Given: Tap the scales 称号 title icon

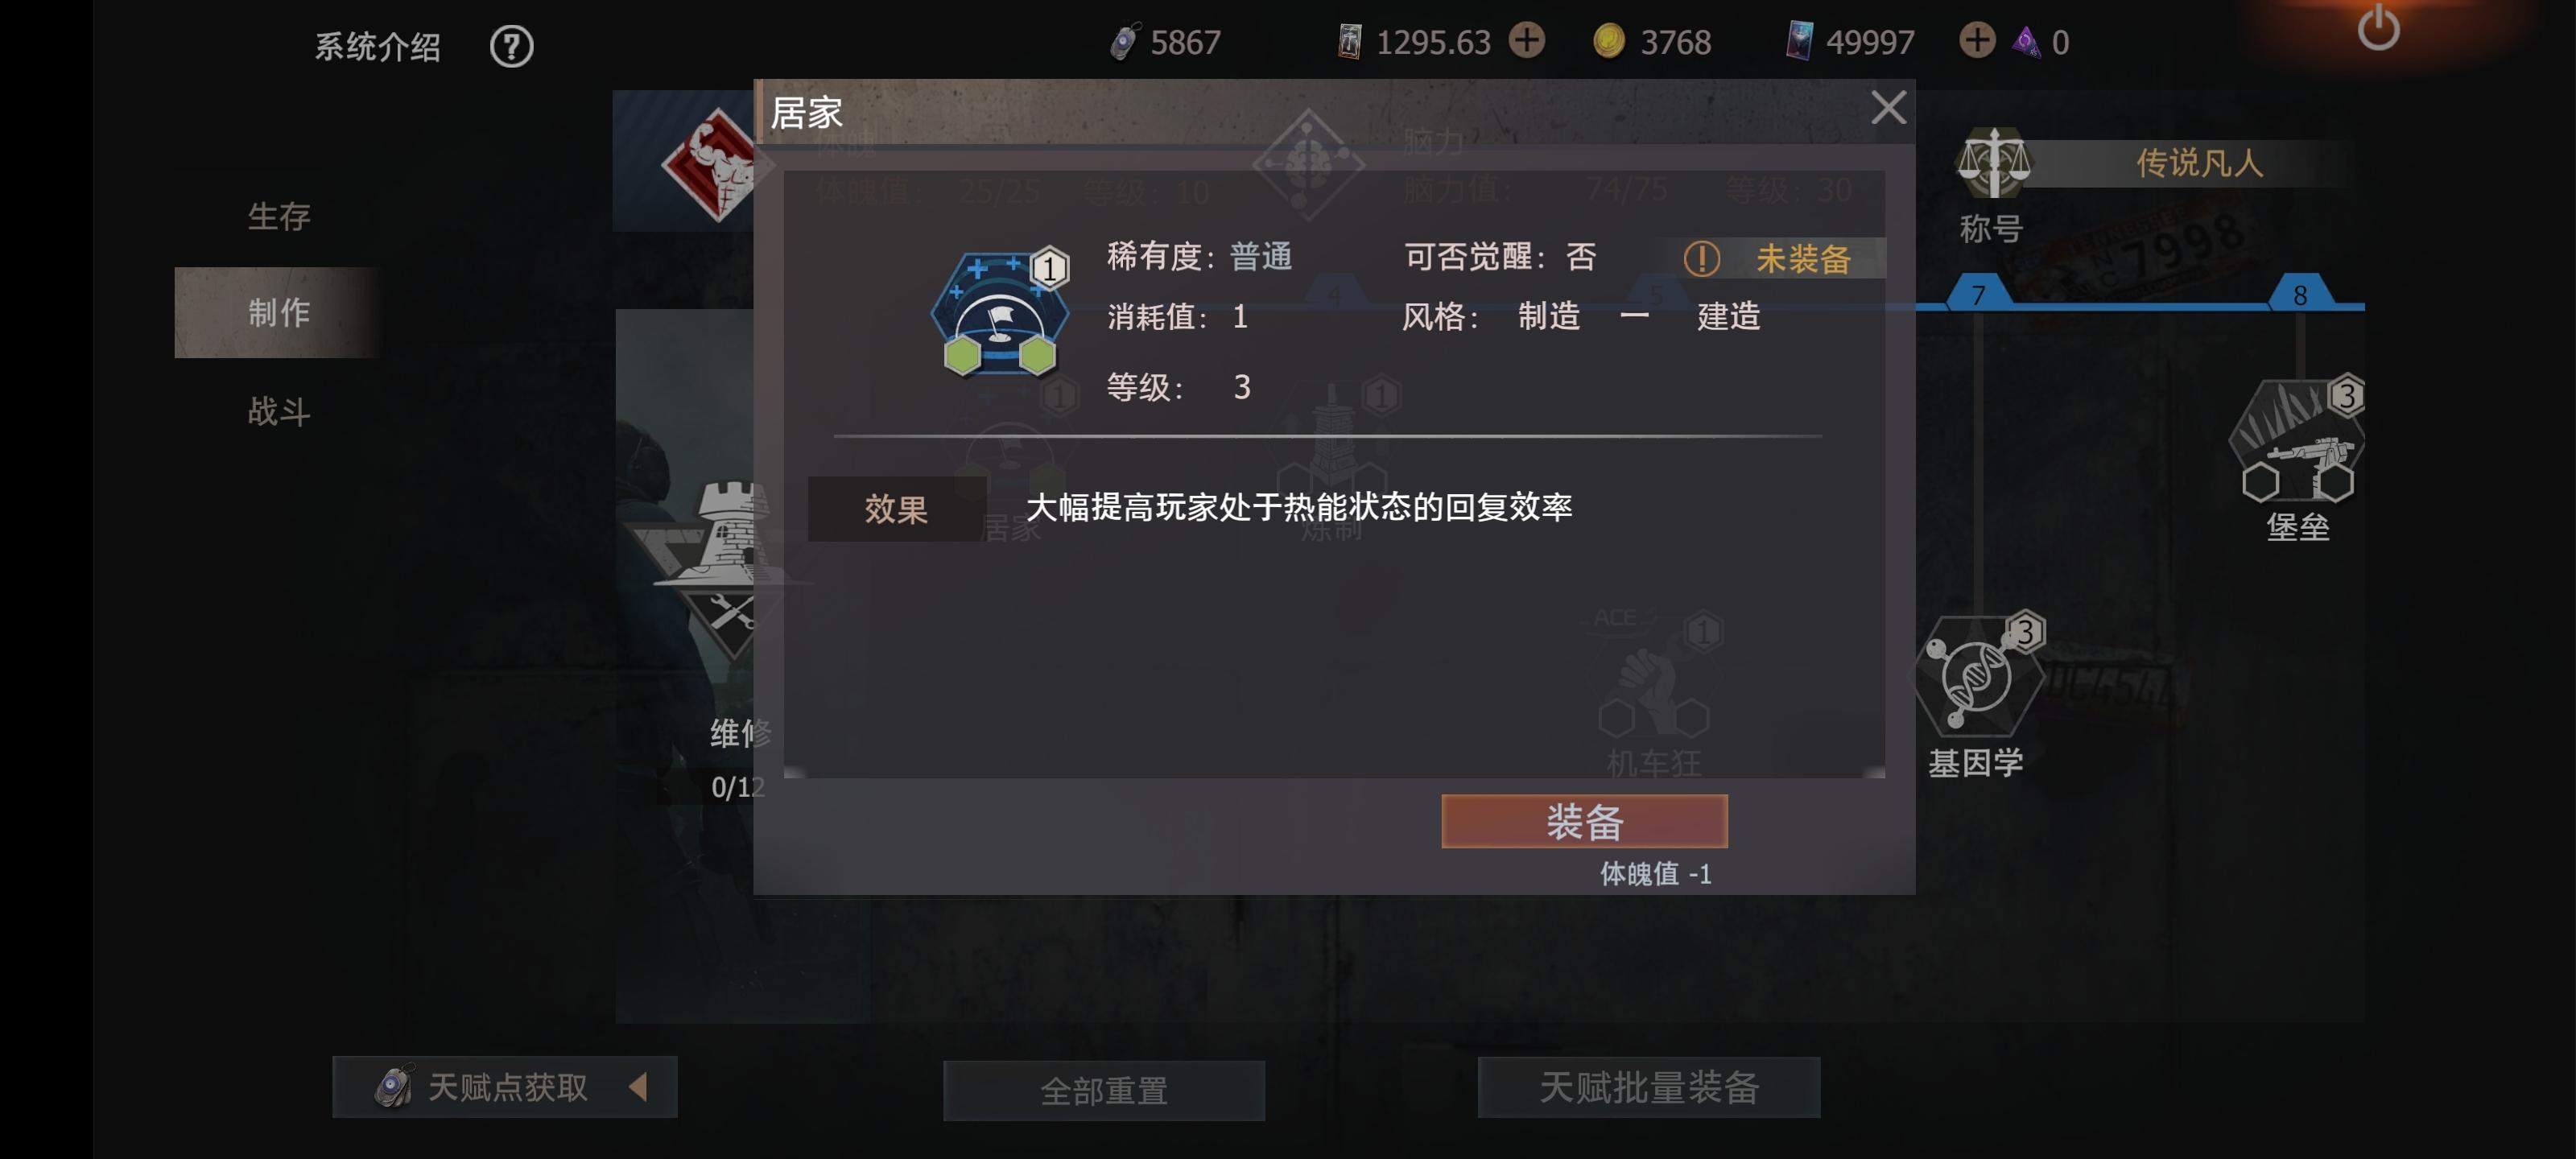Looking at the screenshot, I should point(1992,162).
